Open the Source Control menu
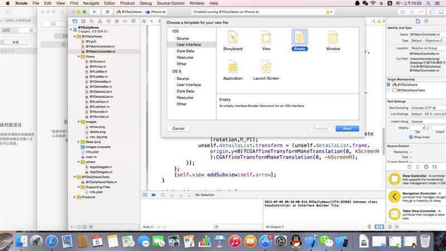446x251 pixels. click(x=171, y=3)
